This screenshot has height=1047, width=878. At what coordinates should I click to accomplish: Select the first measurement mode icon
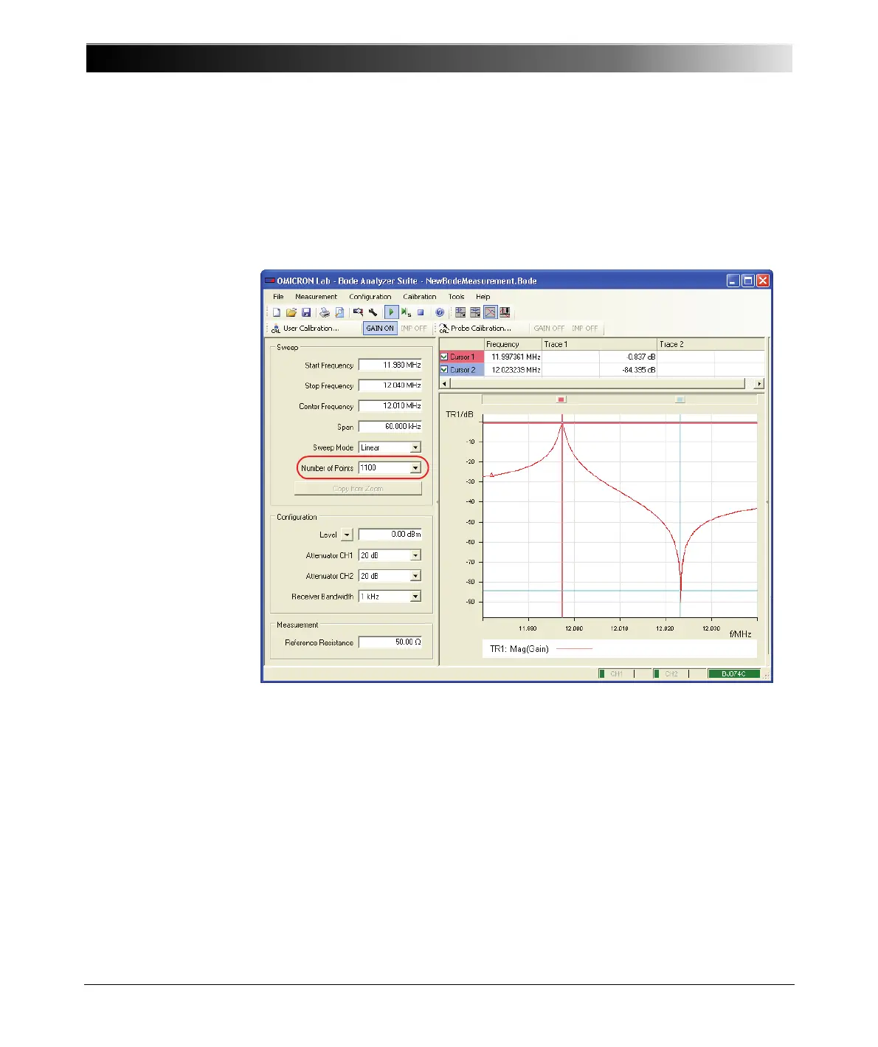tap(460, 312)
